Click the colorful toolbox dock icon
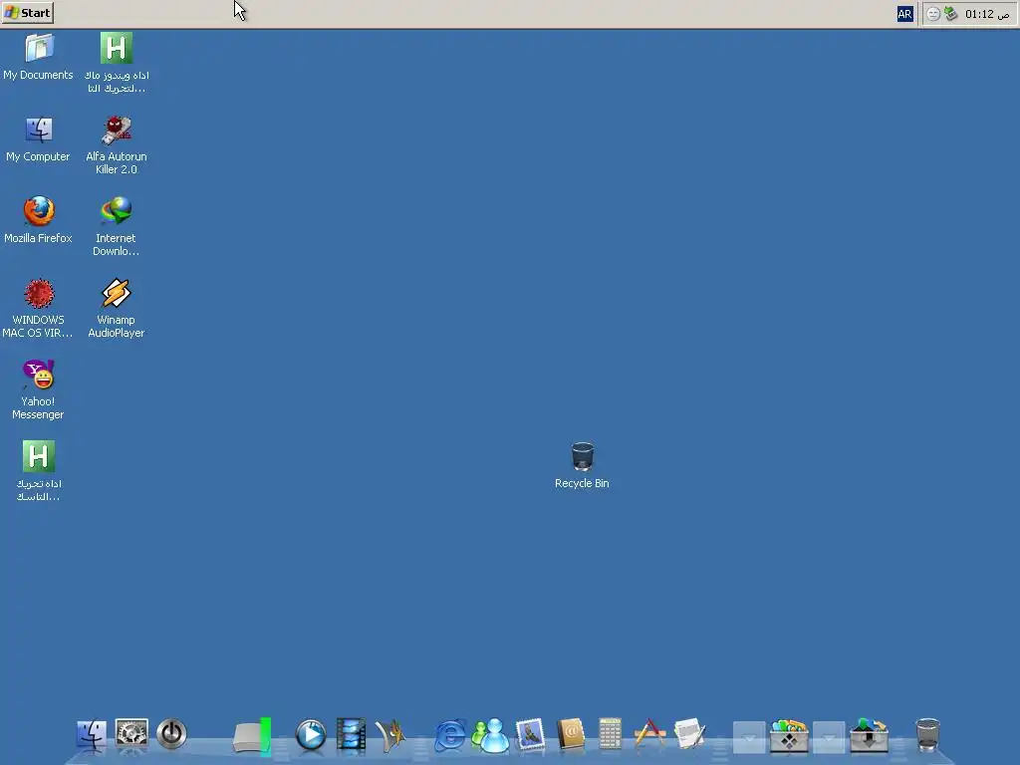 (x=789, y=735)
